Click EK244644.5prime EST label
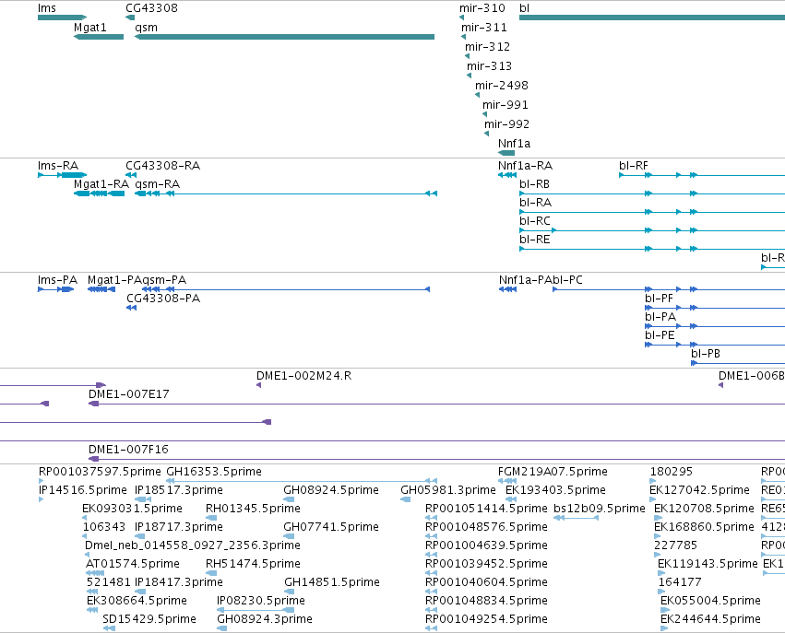The height and width of the screenshot is (633, 785). pyautogui.click(x=710, y=619)
